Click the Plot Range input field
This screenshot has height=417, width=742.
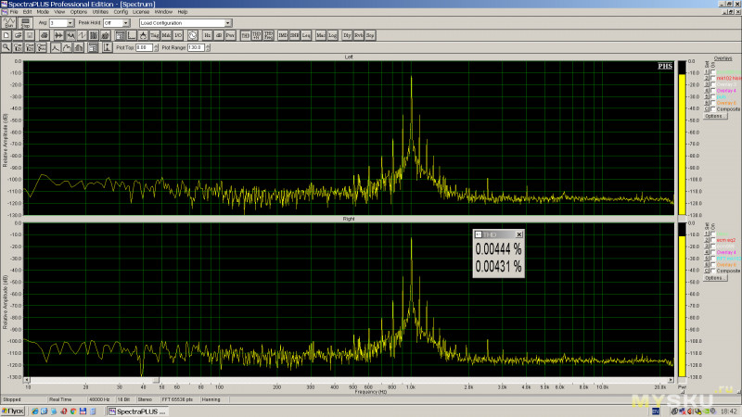[x=195, y=47]
